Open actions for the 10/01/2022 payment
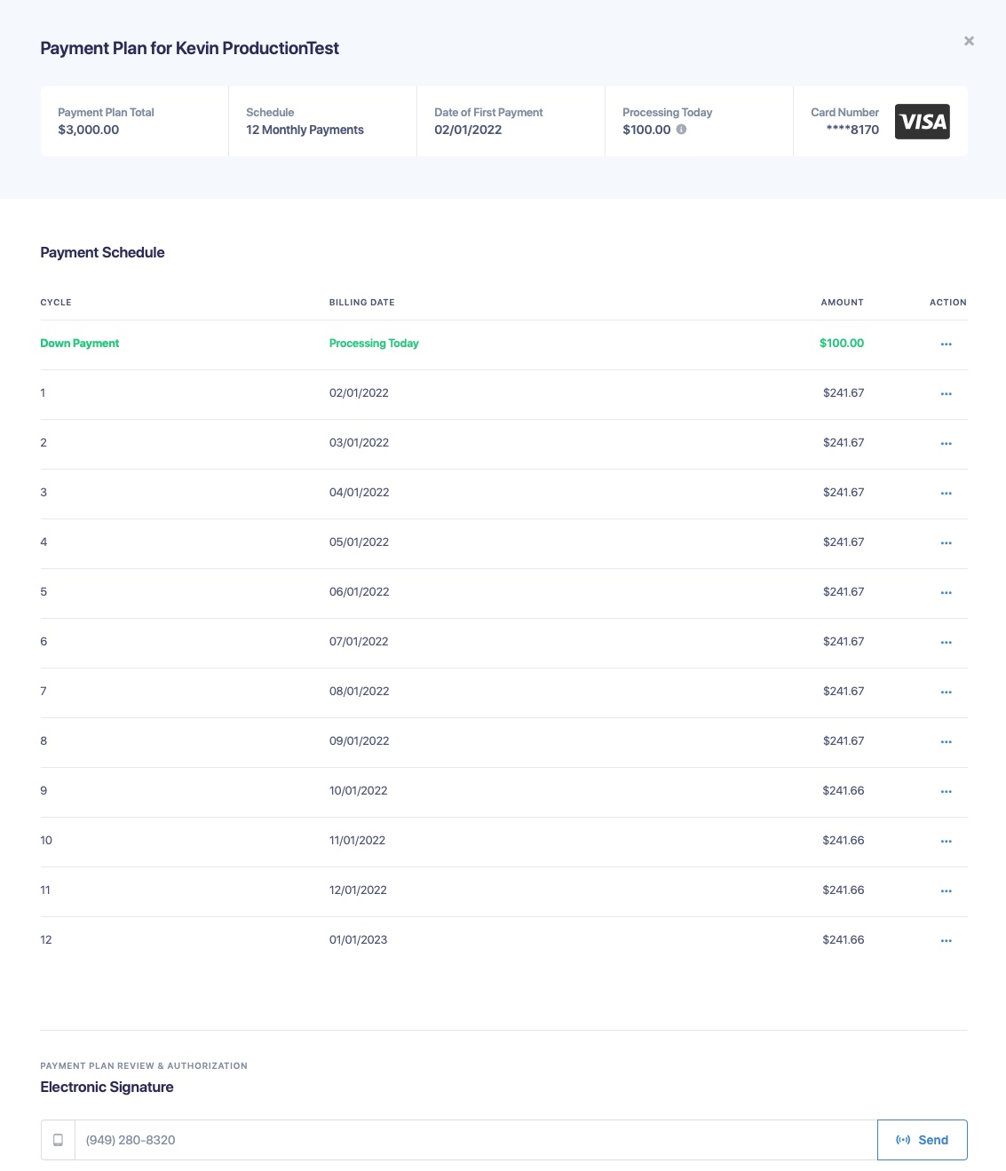The image size is (1006, 1171). click(946, 792)
